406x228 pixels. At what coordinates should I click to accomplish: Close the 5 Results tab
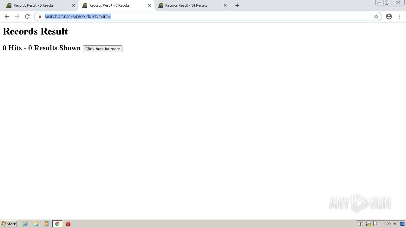74,5
